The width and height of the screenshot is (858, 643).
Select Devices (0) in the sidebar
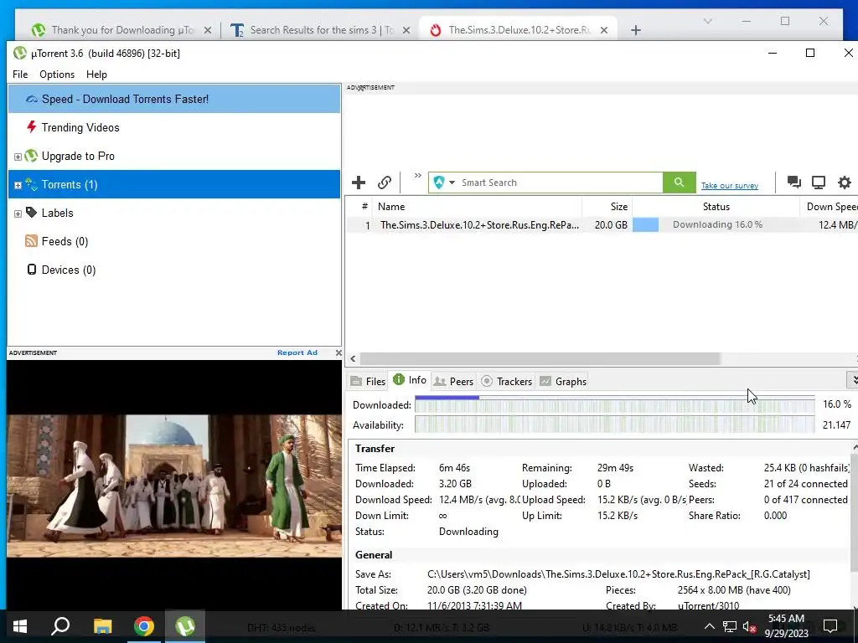coord(174,270)
